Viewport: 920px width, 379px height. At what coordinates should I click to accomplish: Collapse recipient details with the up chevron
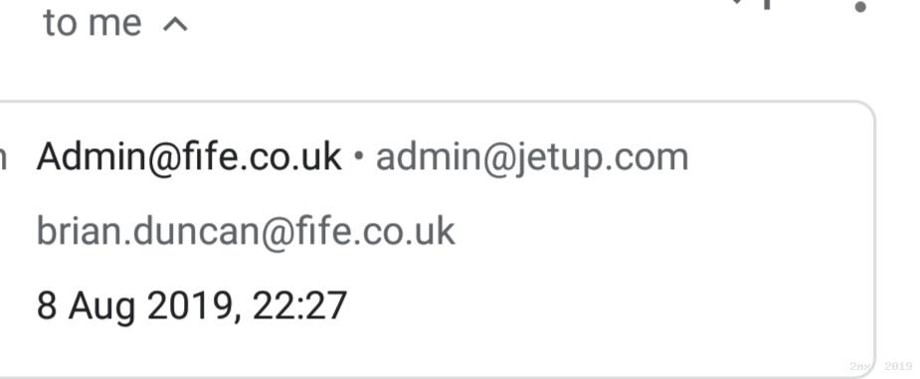(x=175, y=24)
